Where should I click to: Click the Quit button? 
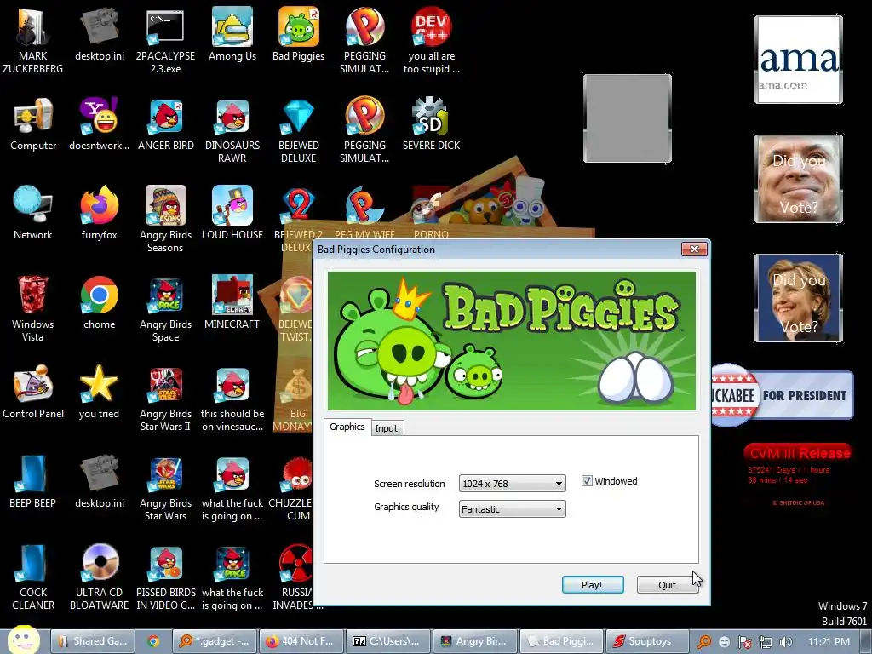667,585
